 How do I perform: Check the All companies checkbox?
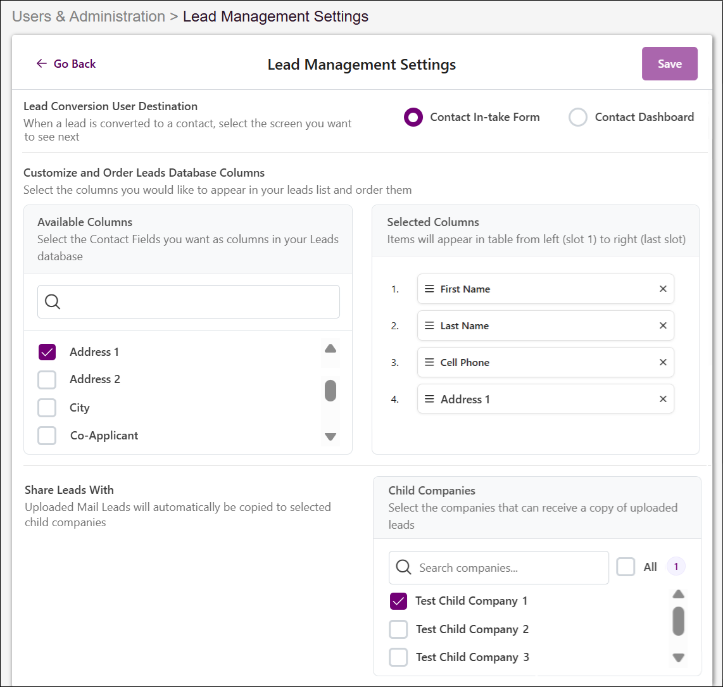tap(626, 567)
